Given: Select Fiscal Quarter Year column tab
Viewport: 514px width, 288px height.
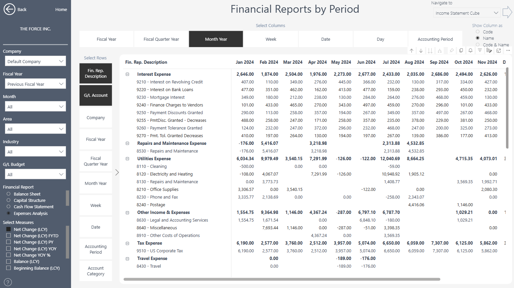Looking at the screenshot, I should point(161,39).
